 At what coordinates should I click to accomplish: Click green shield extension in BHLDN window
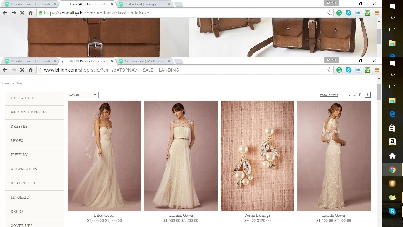coord(367,70)
